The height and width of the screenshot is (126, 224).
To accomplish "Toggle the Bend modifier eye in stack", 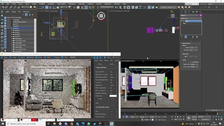I will point(182,21).
